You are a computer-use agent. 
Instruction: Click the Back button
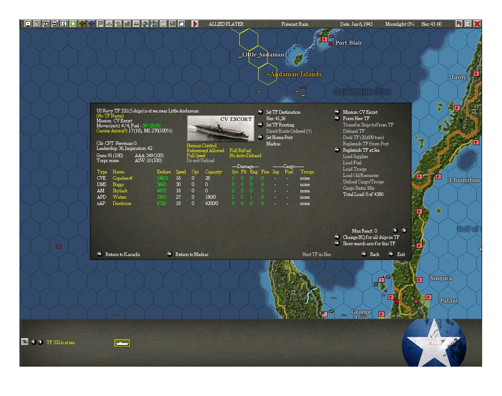(375, 254)
